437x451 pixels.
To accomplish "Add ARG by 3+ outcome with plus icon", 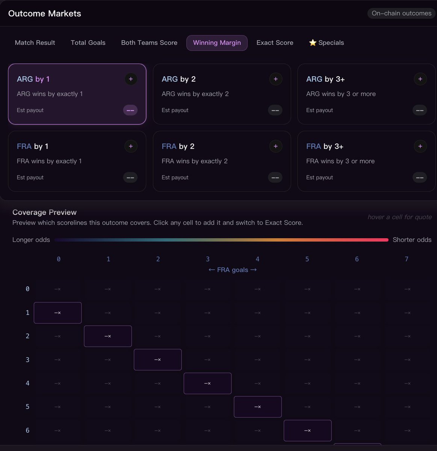I will tap(420, 79).
